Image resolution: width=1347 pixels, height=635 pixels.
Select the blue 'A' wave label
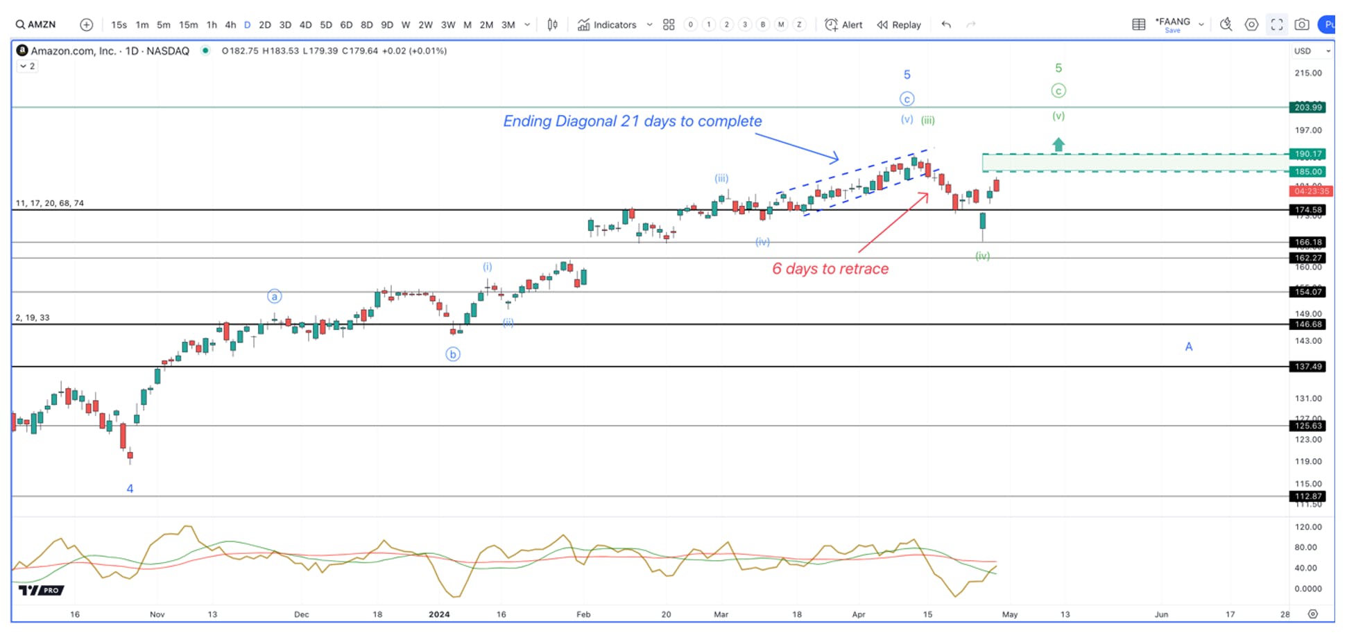coord(1189,347)
